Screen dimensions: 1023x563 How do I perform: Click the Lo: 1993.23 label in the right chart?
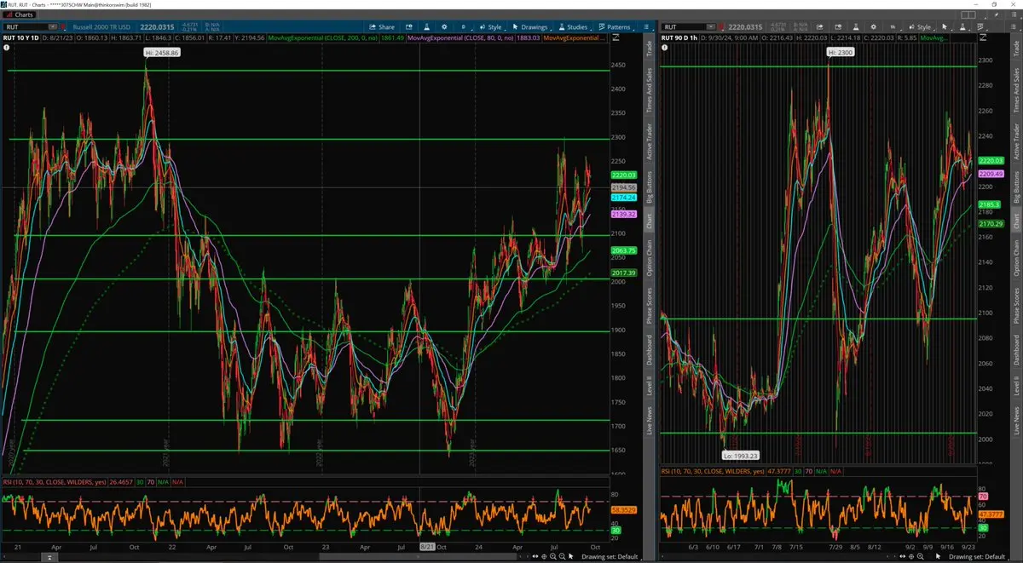(x=738, y=456)
